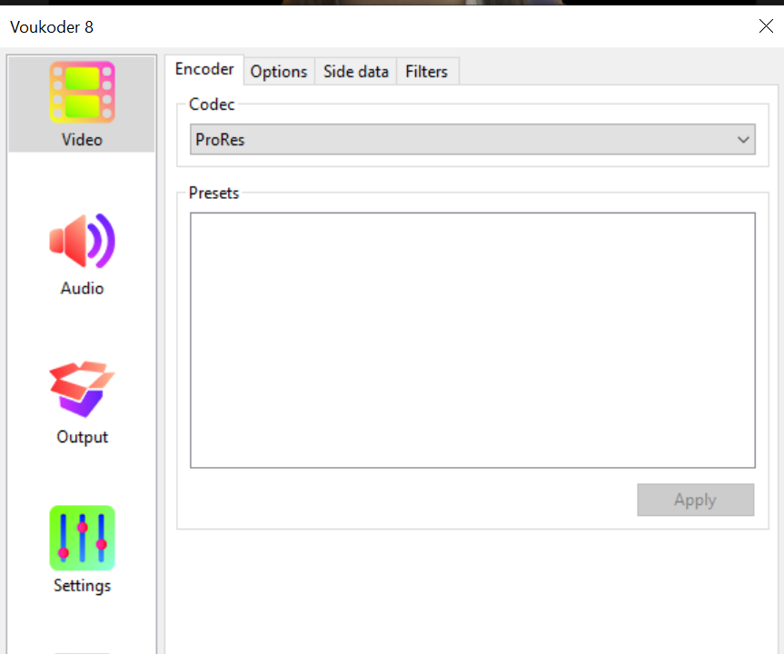Click the Audio label in sidebar
The height and width of the screenshot is (654, 784).
pyautogui.click(x=82, y=288)
